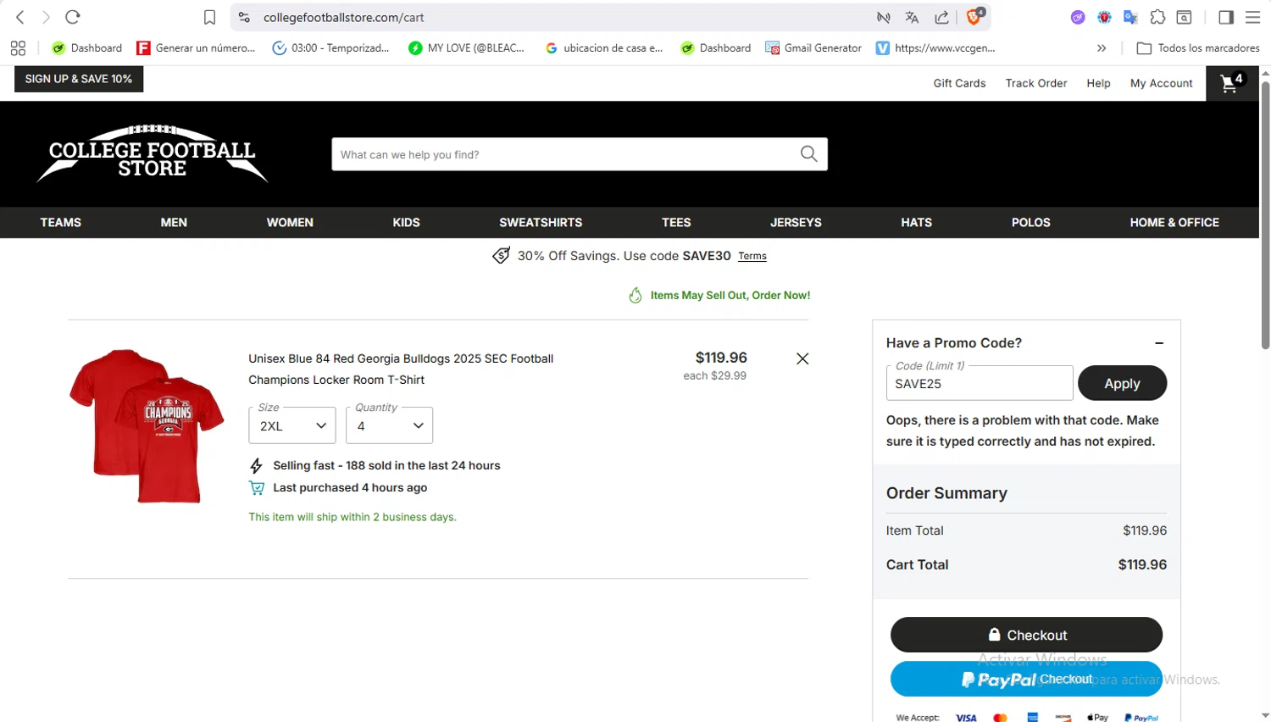The image size is (1271, 722).
Task: Click the PayPal Checkout button
Action: coord(1026,679)
